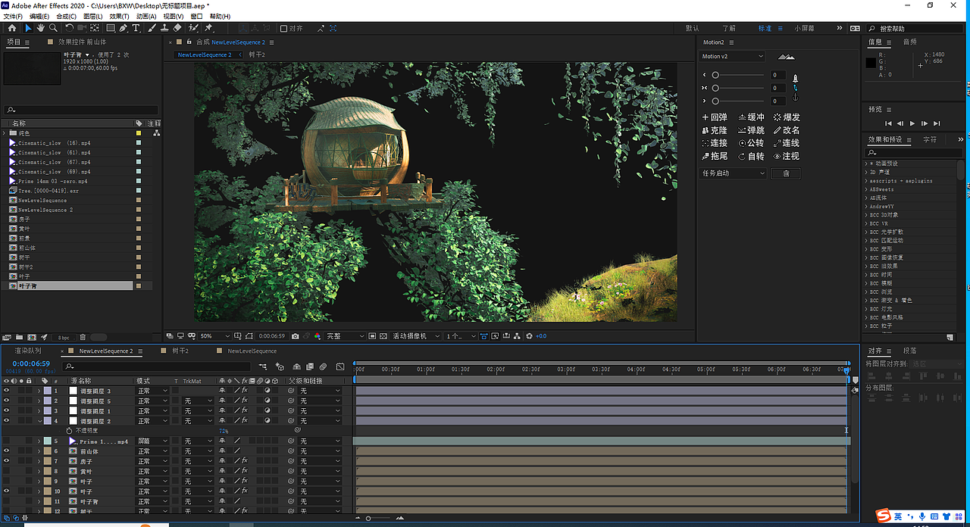Select the Pan Behind anchor point tool

95,28
